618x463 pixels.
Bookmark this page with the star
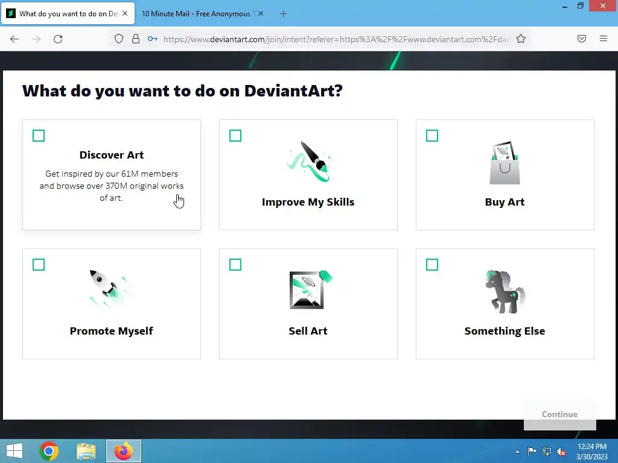pyautogui.click(x=521, y=39)
